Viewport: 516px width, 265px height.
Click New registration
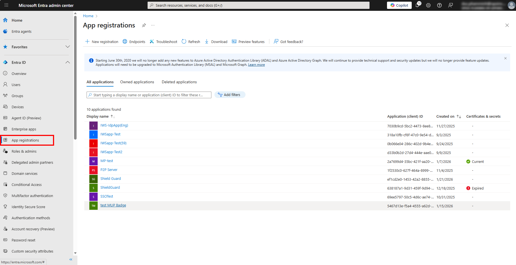click(102, 42)
